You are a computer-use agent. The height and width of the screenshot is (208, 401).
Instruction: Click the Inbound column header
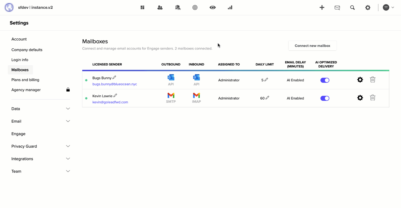[196, 64]
